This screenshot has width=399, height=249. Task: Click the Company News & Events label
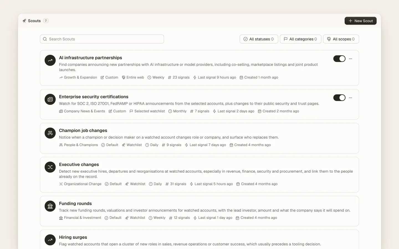(85, 111)
